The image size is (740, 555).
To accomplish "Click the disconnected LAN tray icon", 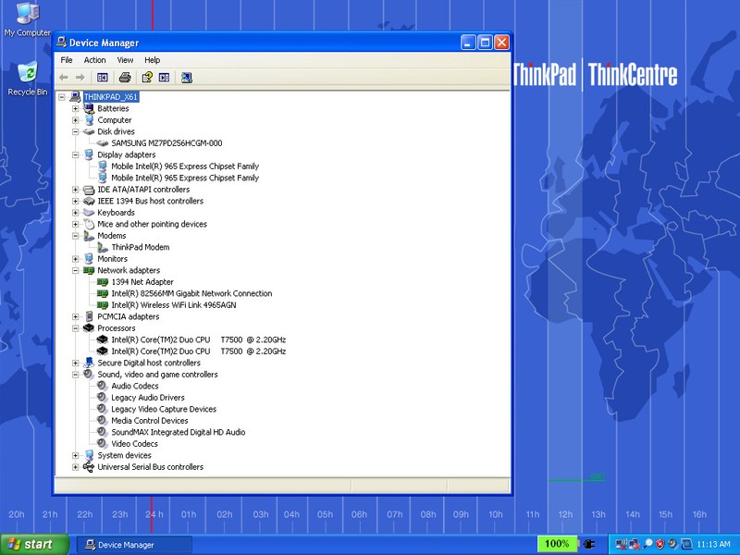I will click(x=635, y=545).
